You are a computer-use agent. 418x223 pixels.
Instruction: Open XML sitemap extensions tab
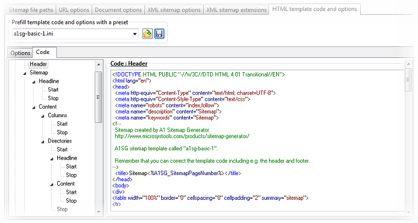point(236,10)
